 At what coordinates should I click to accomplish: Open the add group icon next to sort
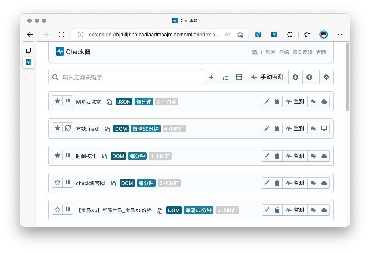point(239,77)
